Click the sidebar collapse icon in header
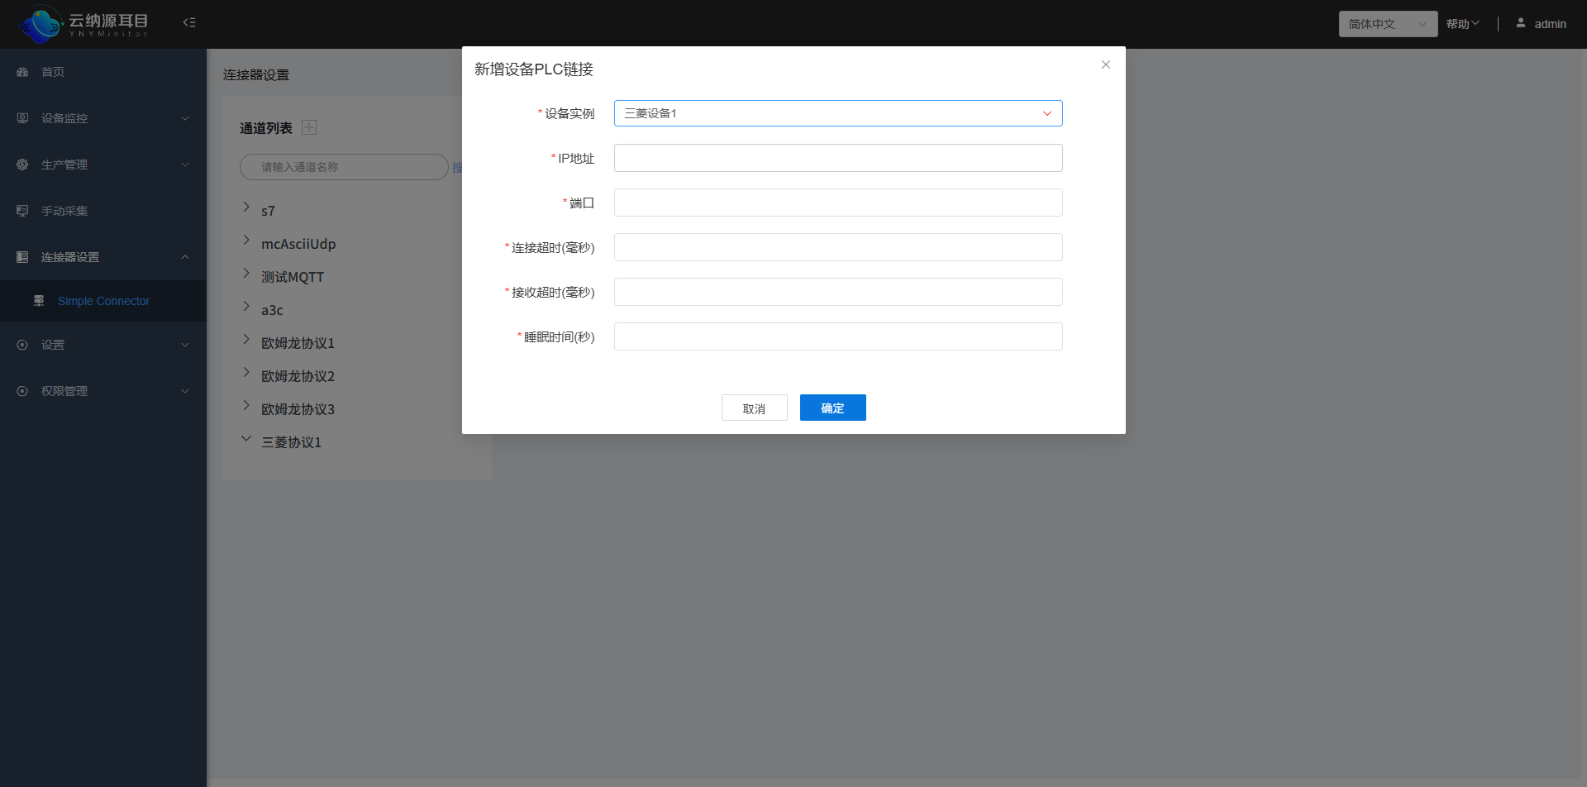 pyautogui.click(x=189, y=22)
